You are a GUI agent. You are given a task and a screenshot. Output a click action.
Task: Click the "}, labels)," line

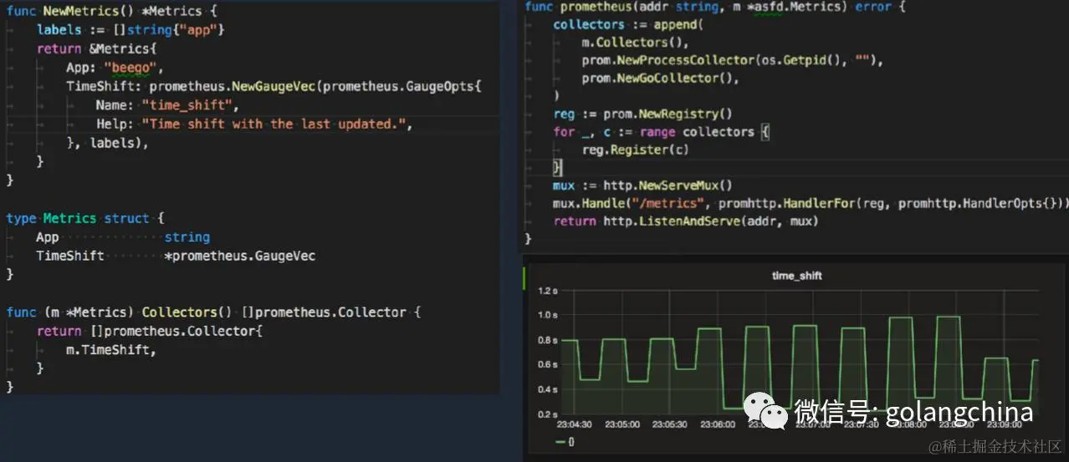click(x=107, y=143)
